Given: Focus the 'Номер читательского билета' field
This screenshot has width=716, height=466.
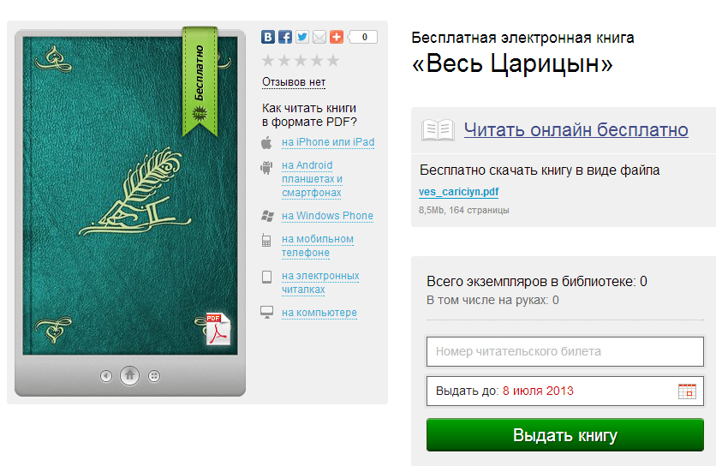Looking at the screenshot, I should [565, 351].
